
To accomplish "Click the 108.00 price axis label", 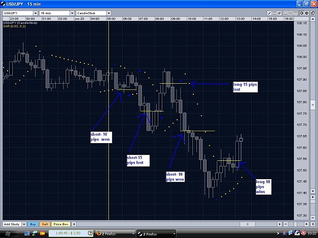I will tap(302, 57).
